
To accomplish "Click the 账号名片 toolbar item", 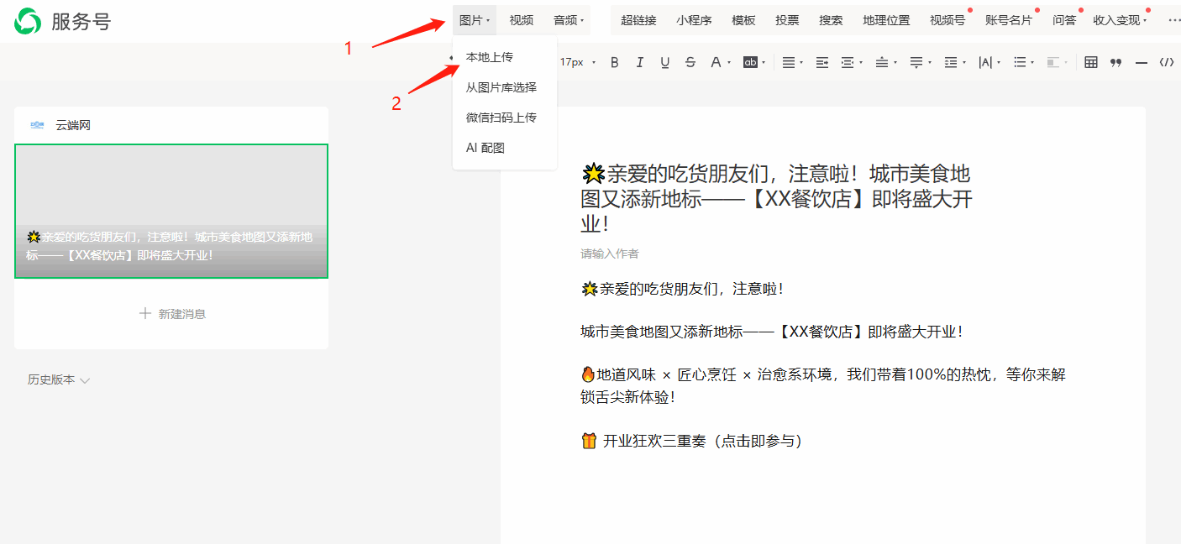I will 1009,20.
